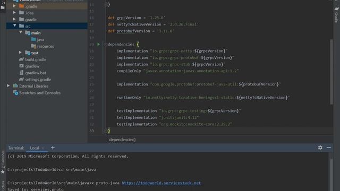Viewport: 340px width, 191px height.
Task: Click External Libraries label
Action: click(x=33, y=86)
